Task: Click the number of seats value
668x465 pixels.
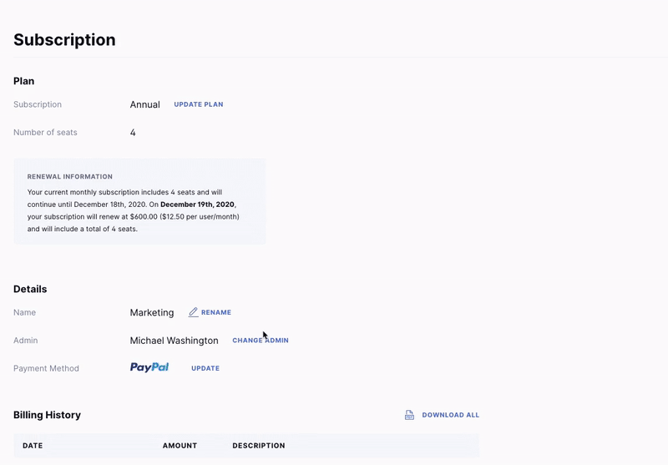Action: coord(133,133)
